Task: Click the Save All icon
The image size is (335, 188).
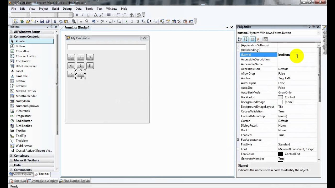Action: [x=47, y=21]
